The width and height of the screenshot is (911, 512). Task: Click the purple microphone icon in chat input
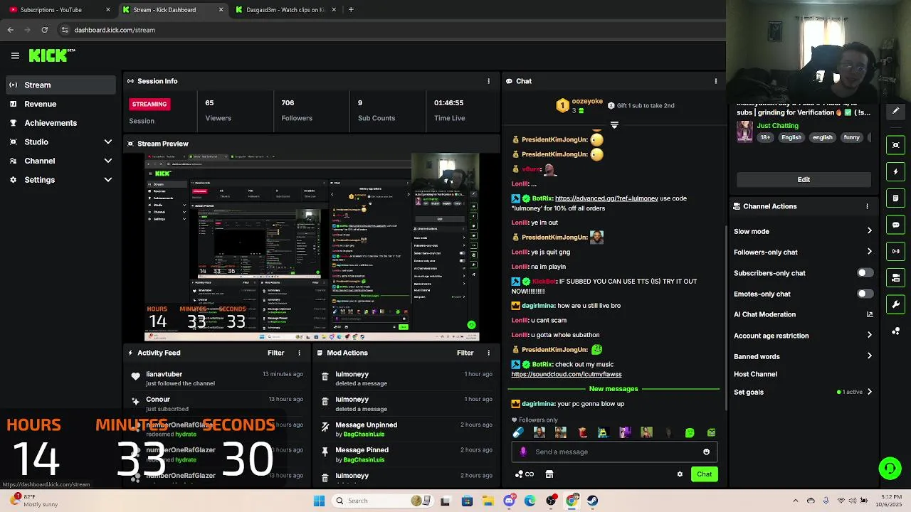523,452
